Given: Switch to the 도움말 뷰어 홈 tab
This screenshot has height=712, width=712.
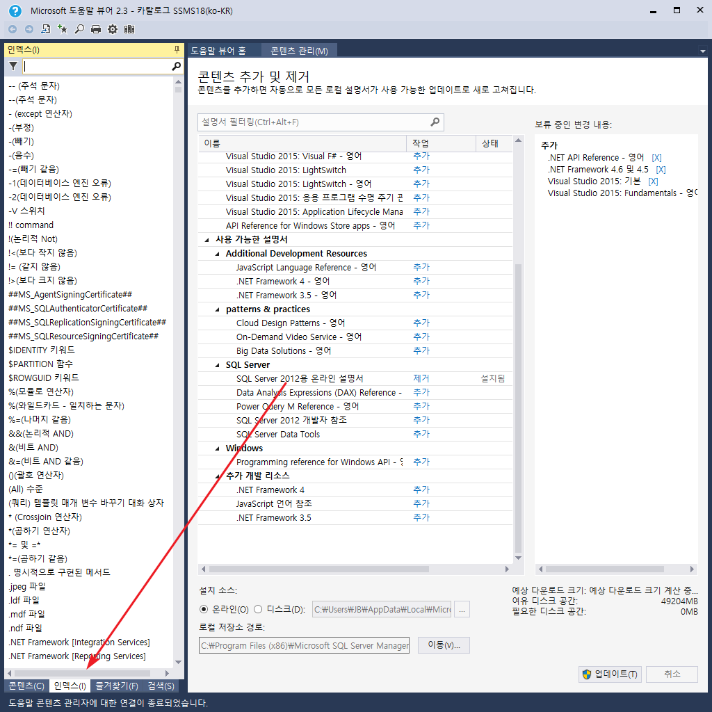Looking at the screenshot, I should click(218, 51).
